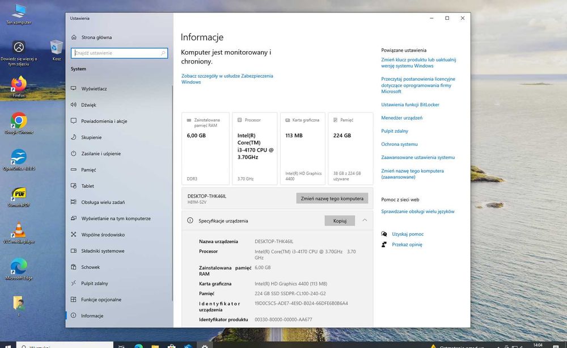Open Sprawdzanie obsługi wielu języków link
567x348 pixels.
418,212
